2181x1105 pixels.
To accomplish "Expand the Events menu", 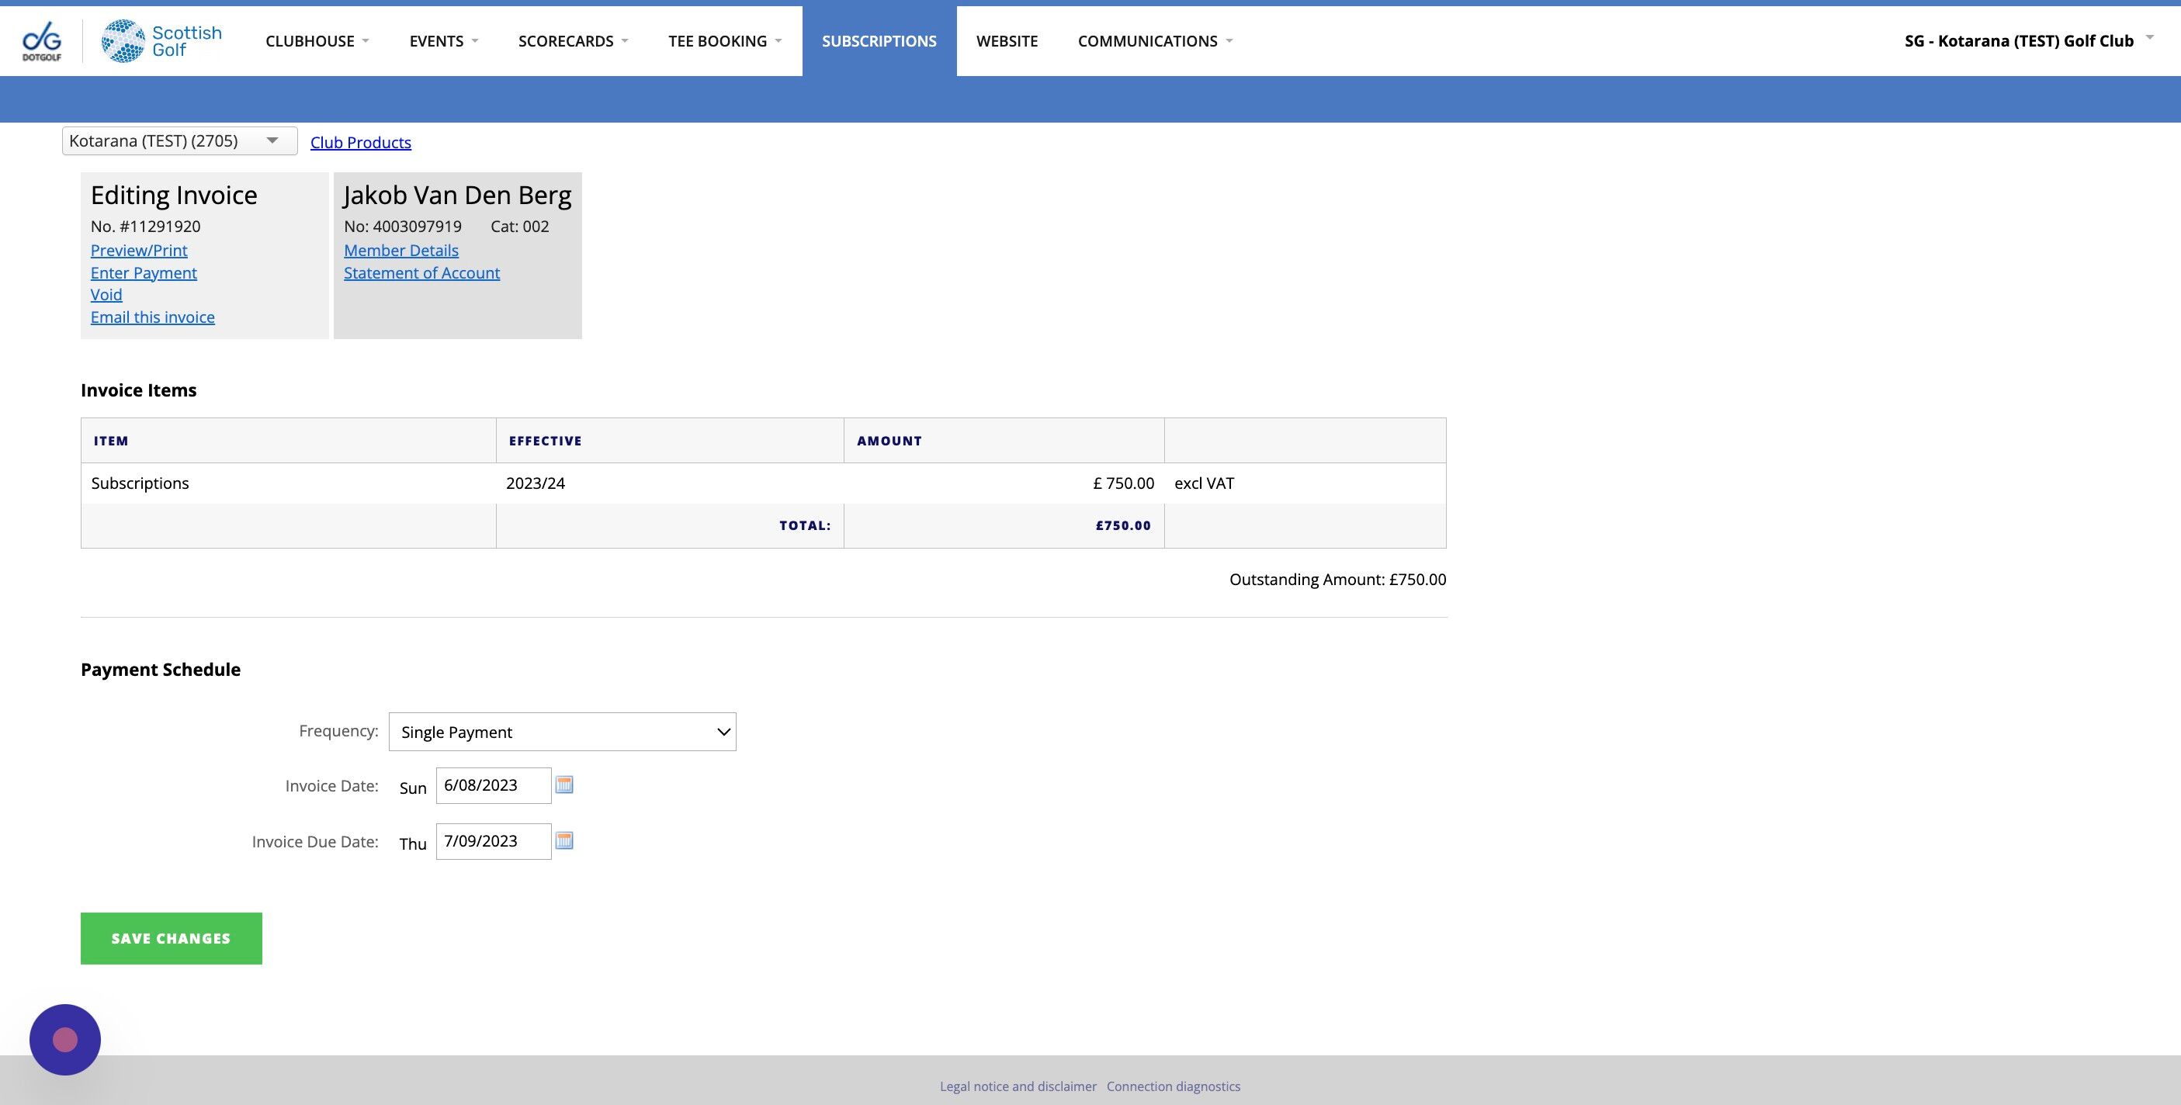I will [x=444, y=40].
